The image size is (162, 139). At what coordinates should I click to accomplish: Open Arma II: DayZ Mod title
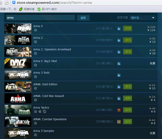(45, 61)
